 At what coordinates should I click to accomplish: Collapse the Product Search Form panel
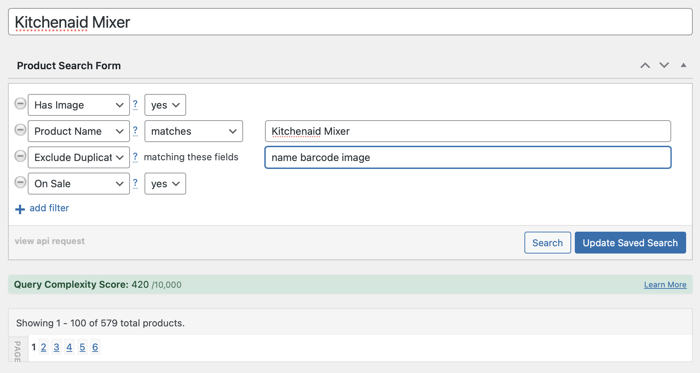684,65
